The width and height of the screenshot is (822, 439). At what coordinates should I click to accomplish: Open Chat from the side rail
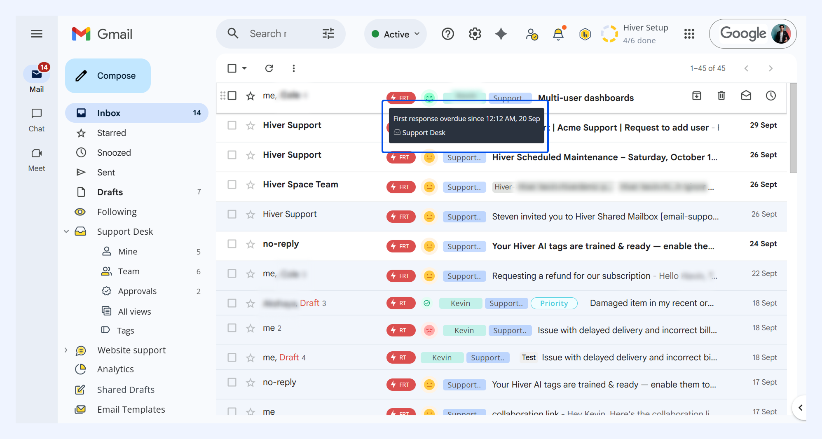click(x=37, y=120)
